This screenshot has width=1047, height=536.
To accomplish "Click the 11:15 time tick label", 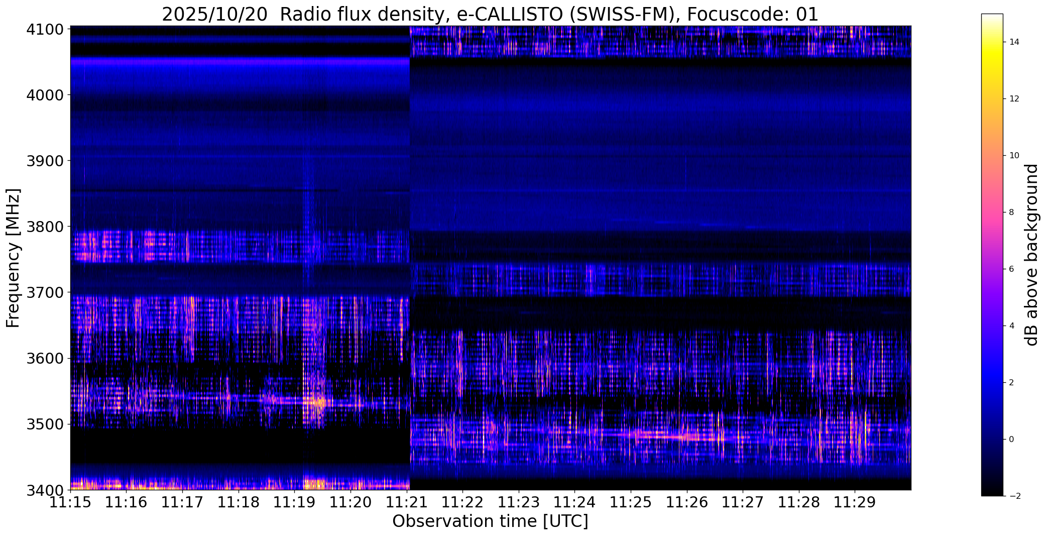I will (x=70, y=502).
